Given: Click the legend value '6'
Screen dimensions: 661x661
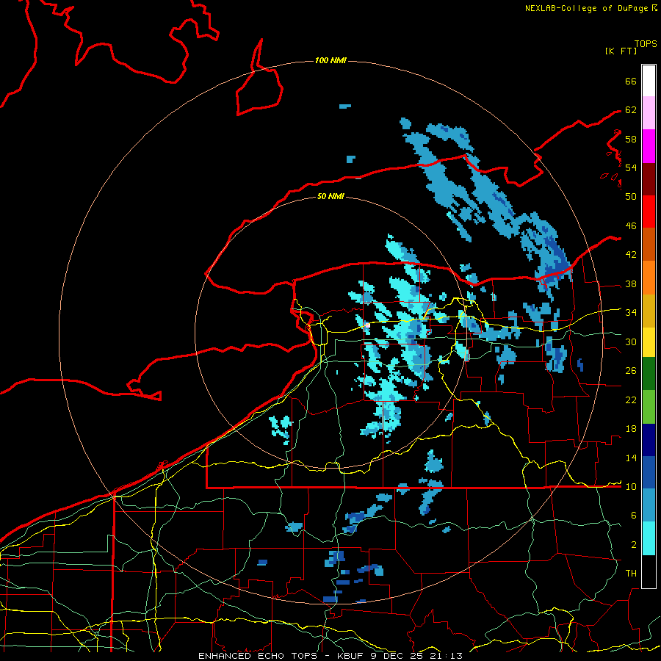Looking at the screenshot, I should [634, 516].
